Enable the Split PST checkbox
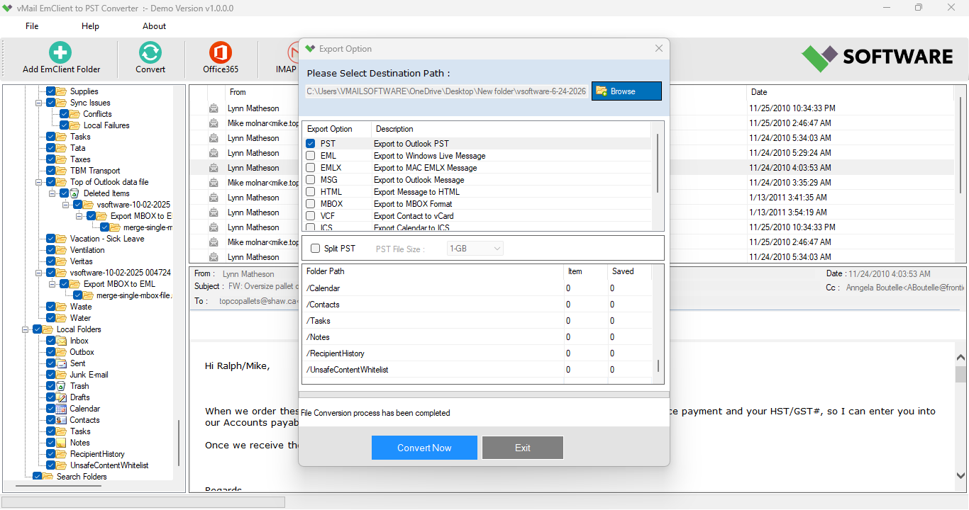The image size is (969, 510). (x=316, y=249)
